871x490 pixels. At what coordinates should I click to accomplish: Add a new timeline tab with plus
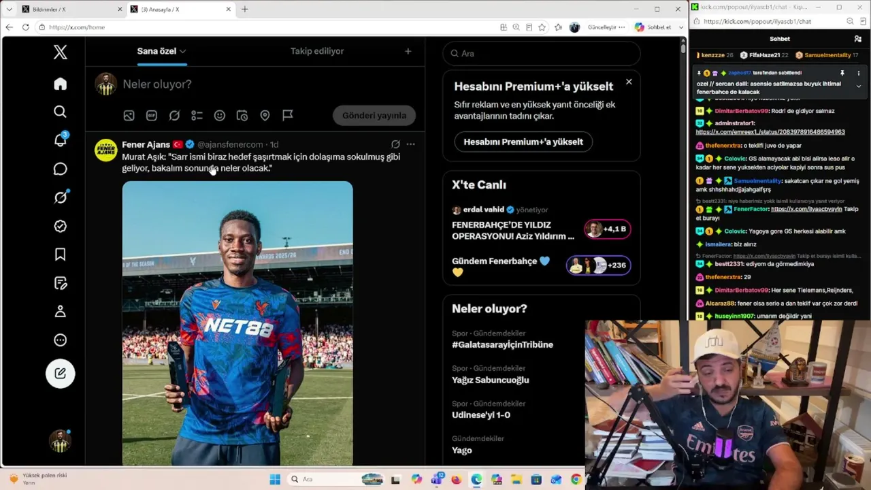pyautogui.click(x=408, y=51)
